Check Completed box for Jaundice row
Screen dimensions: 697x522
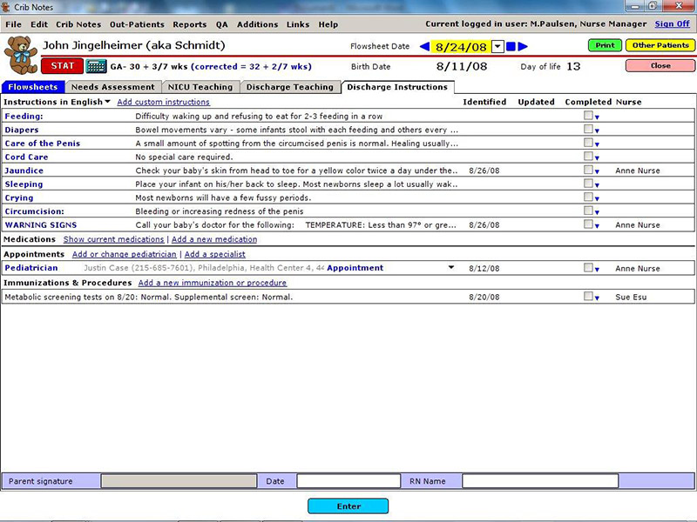[x=589, y=171]
